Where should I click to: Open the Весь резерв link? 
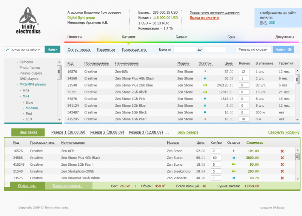188,132
